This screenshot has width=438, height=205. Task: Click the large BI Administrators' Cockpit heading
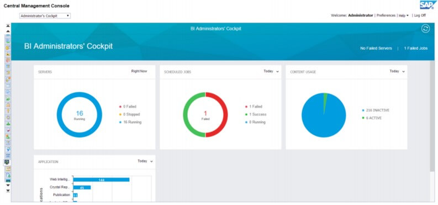tap(68, 46)
